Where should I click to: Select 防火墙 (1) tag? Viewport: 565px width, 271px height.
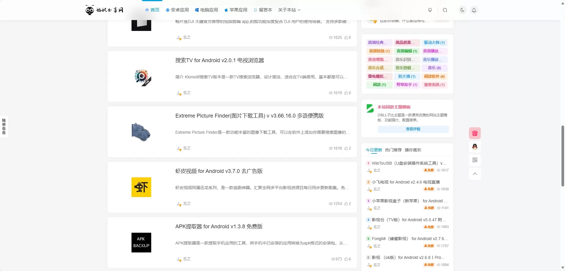407,77
